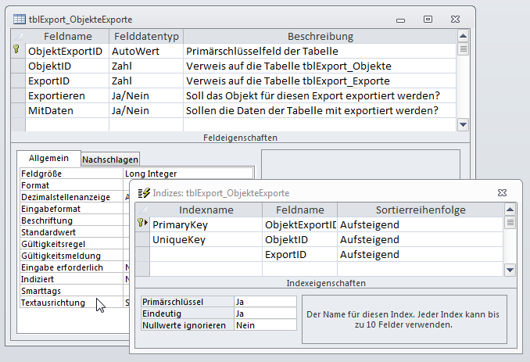Screen dimensions: 530x362
Task: Click the ObjektExportID field name cell
Action: [67, 51]
